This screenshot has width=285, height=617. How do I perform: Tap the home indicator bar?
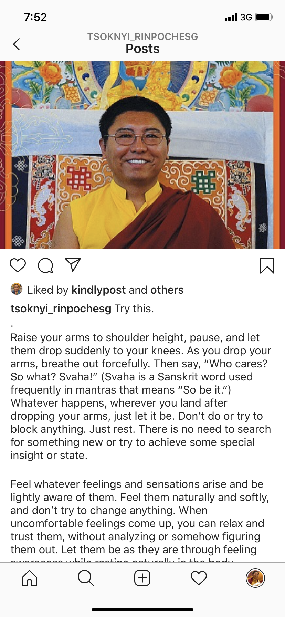pyautogui.click(x=142, y=610)
